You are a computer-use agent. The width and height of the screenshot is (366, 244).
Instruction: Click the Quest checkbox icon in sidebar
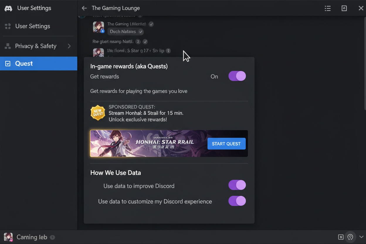[x=8, y=64]
